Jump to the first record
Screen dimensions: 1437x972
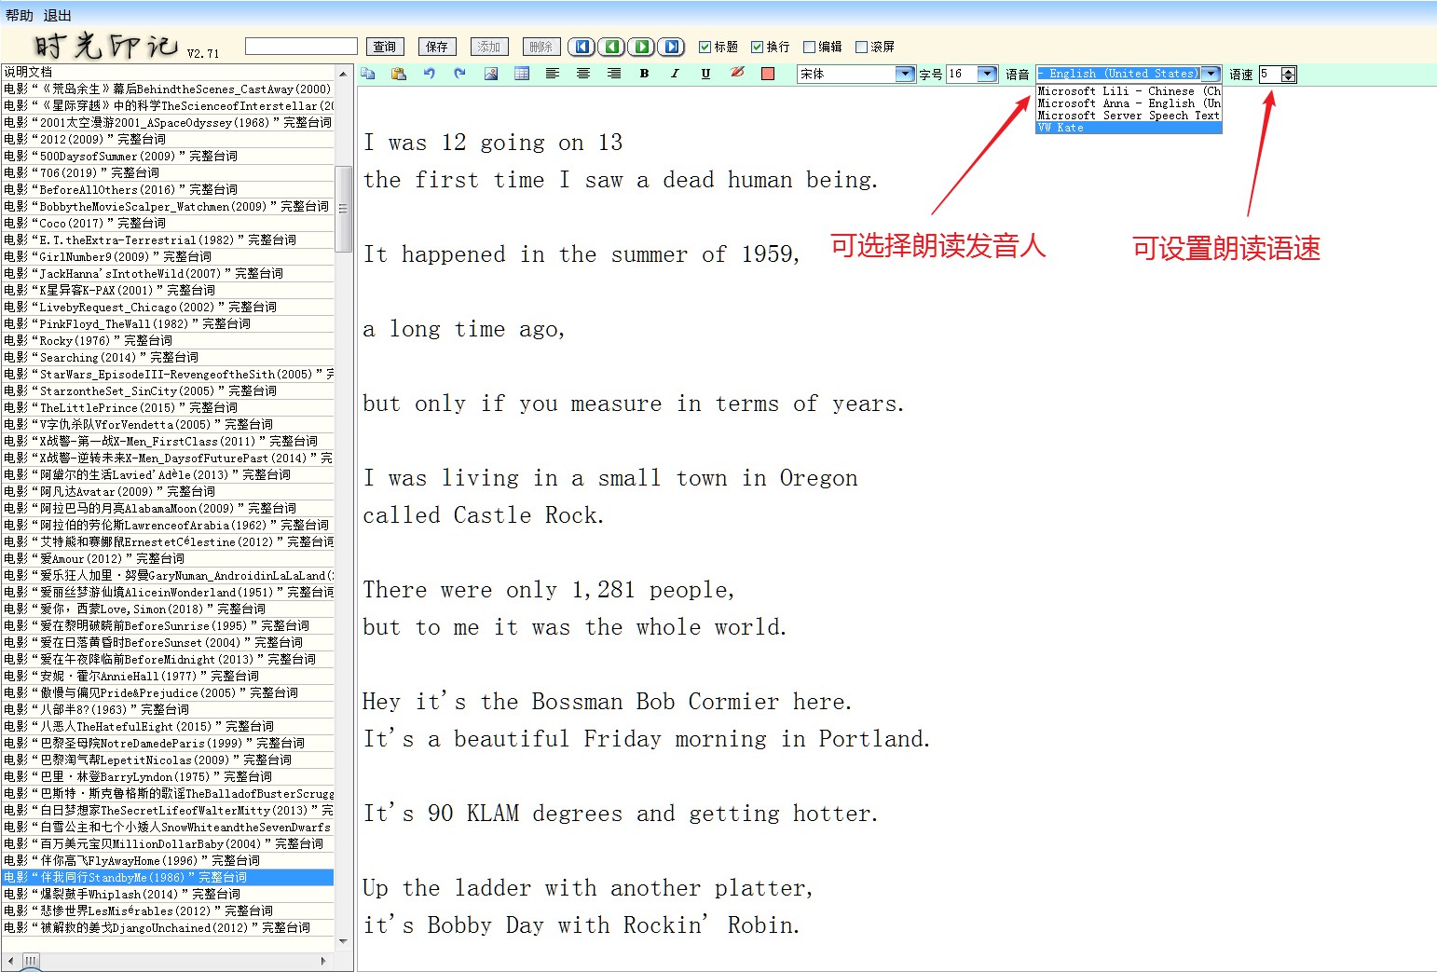(x=582, y=47)
